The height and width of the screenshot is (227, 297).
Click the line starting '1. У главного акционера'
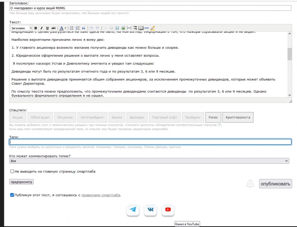coord(95,48)
